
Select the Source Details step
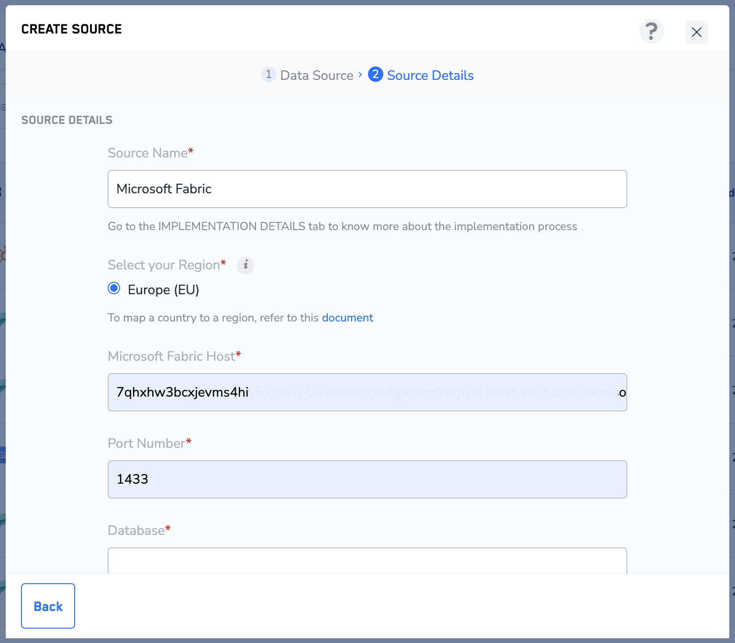pos(430,75)
